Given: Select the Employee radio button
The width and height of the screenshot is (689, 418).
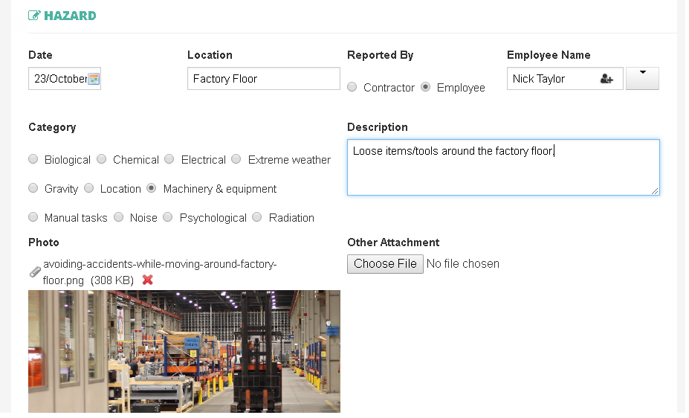Looking at the screenshot, I should [425, 87].
